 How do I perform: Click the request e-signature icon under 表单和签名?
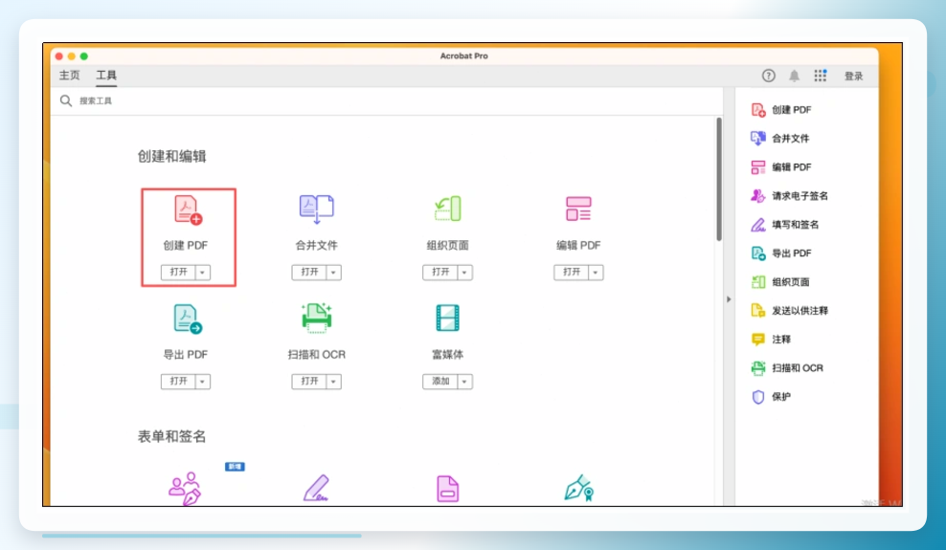click(x=185, y=489)
